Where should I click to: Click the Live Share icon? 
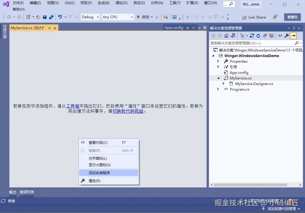tap(244, 17)
